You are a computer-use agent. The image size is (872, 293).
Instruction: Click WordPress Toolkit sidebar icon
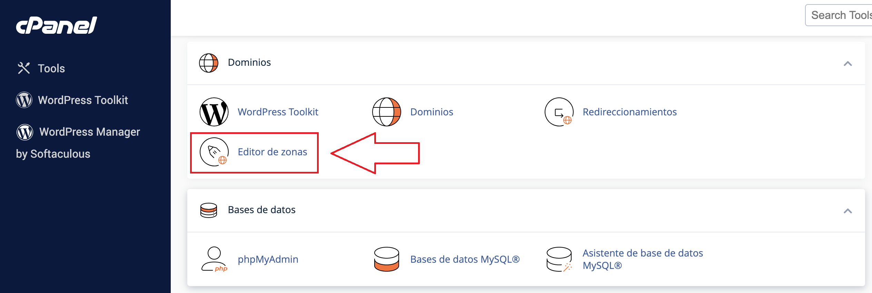pos(24,100)
